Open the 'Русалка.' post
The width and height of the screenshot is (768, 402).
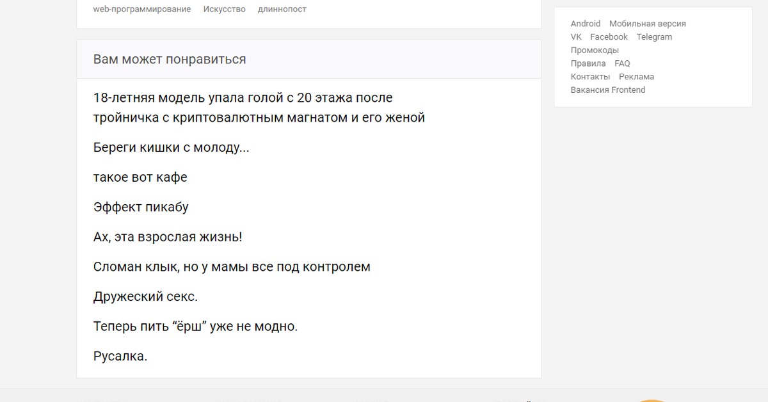point(120,356)
